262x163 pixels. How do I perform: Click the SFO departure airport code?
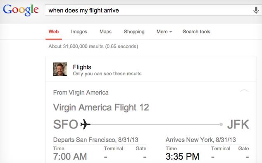point(66,124)
